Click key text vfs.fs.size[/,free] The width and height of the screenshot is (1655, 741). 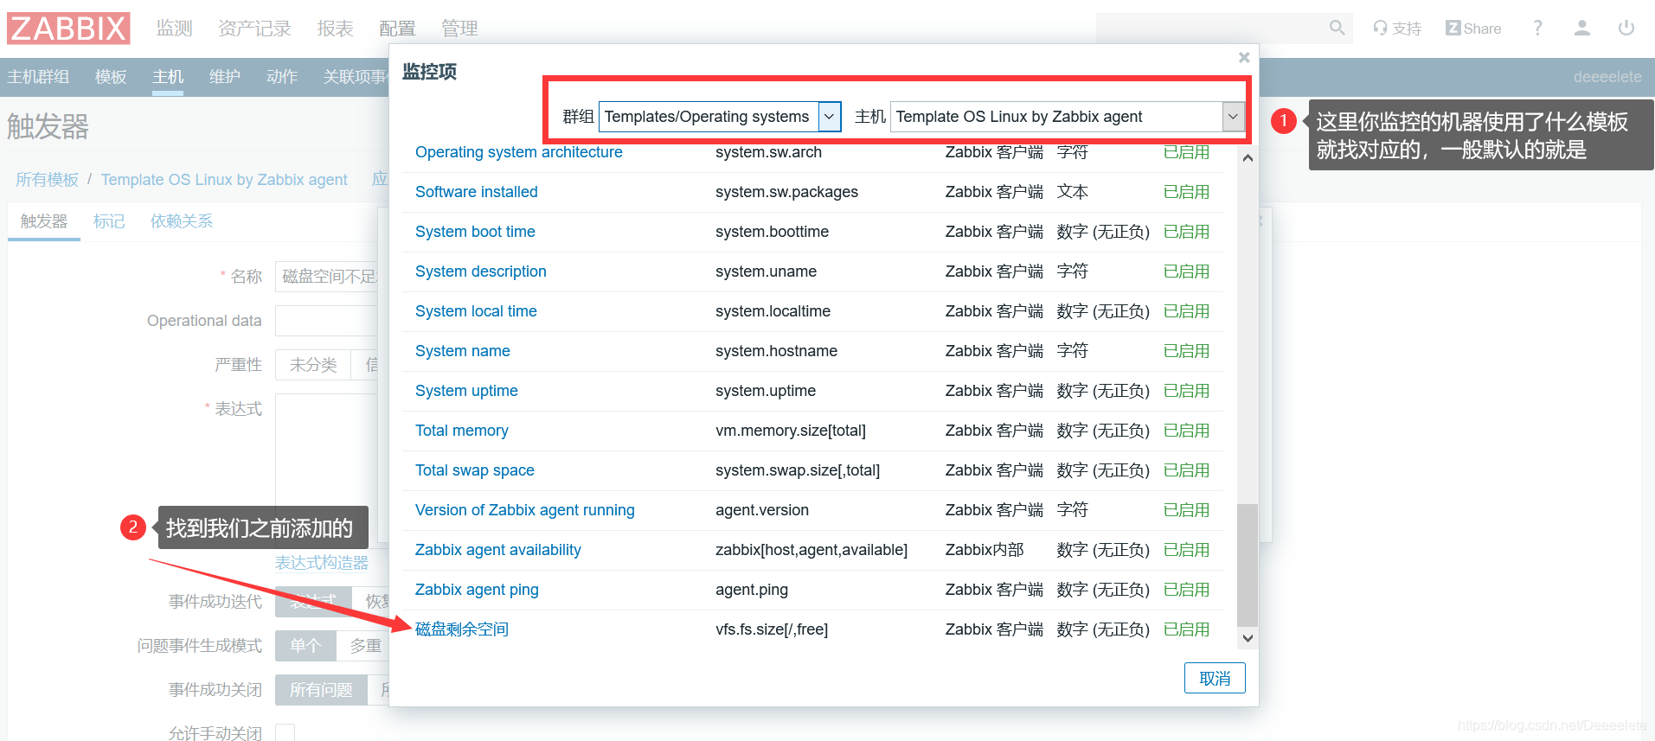(772, 629)
